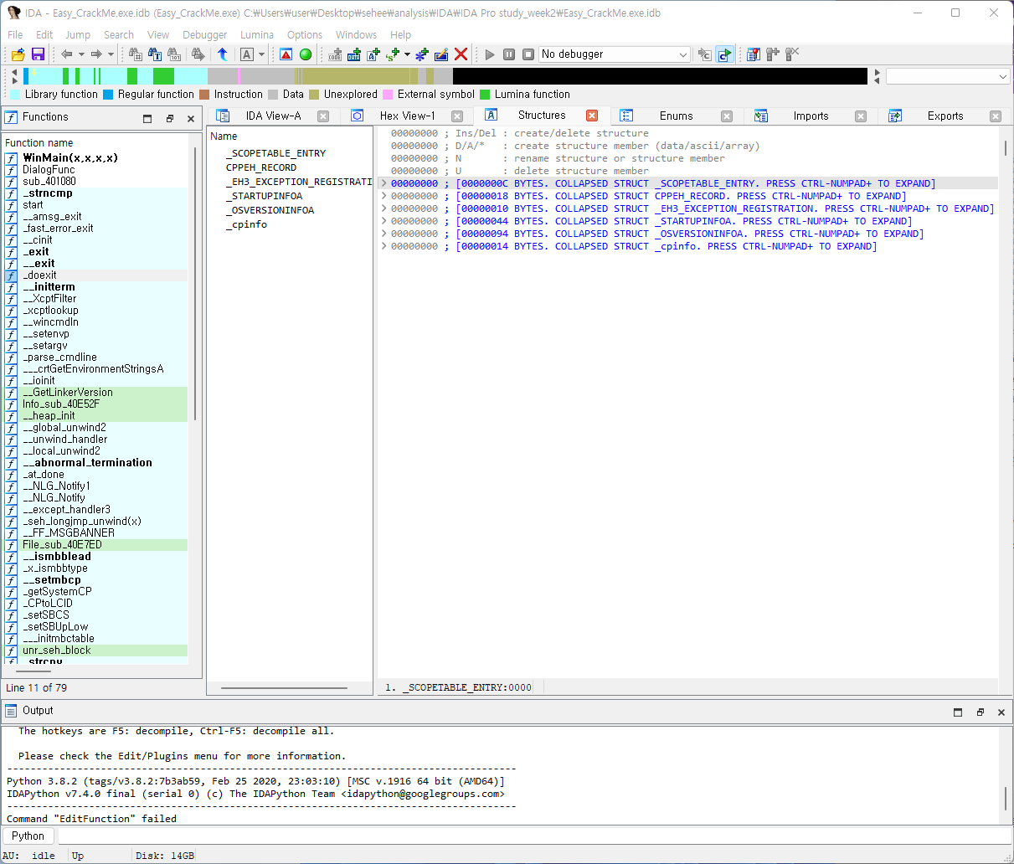Open the empty combo box beside navigation band
Screen dimensions: 1014x864
click(948, 76)
